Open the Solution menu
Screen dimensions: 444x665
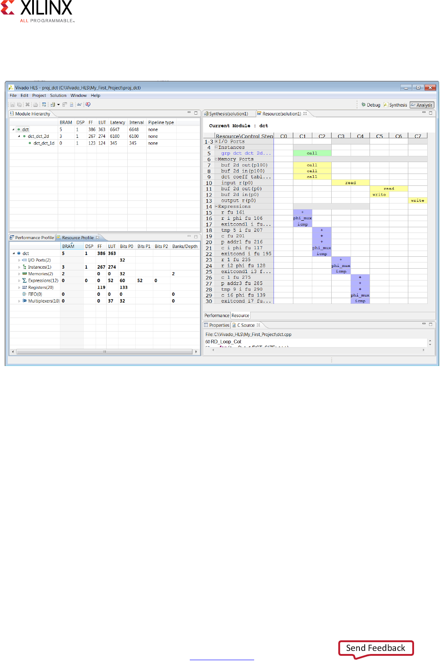click(x=58, y=95)
